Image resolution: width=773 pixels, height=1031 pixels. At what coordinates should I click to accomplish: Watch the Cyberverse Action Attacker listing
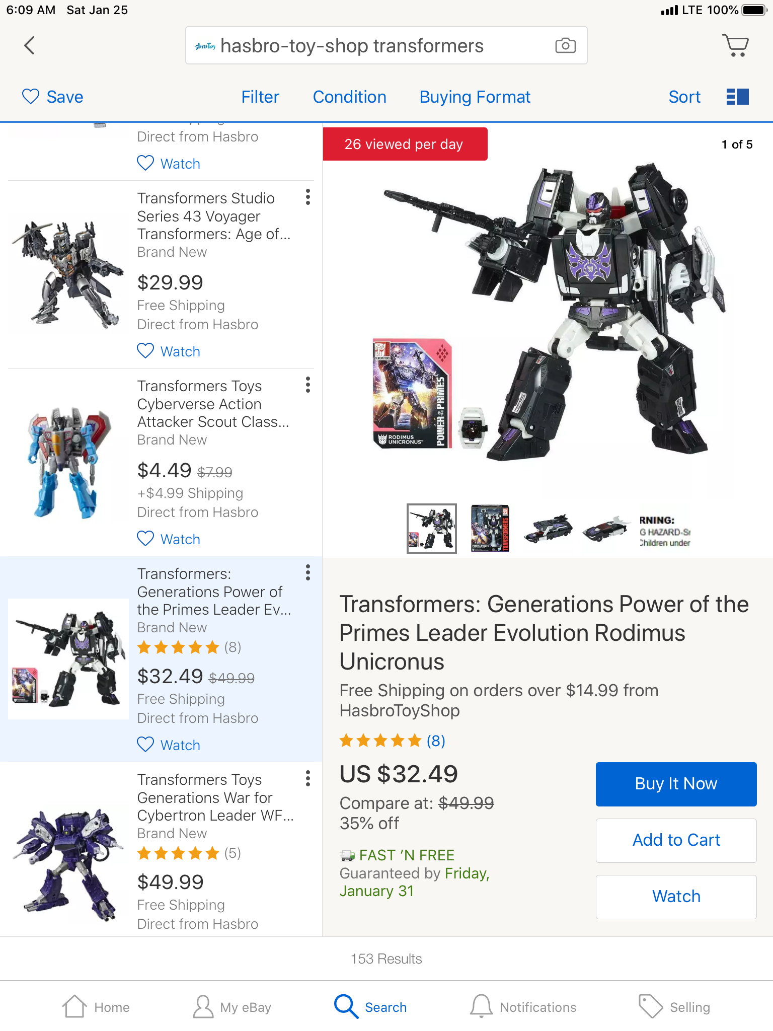[169, 539]
